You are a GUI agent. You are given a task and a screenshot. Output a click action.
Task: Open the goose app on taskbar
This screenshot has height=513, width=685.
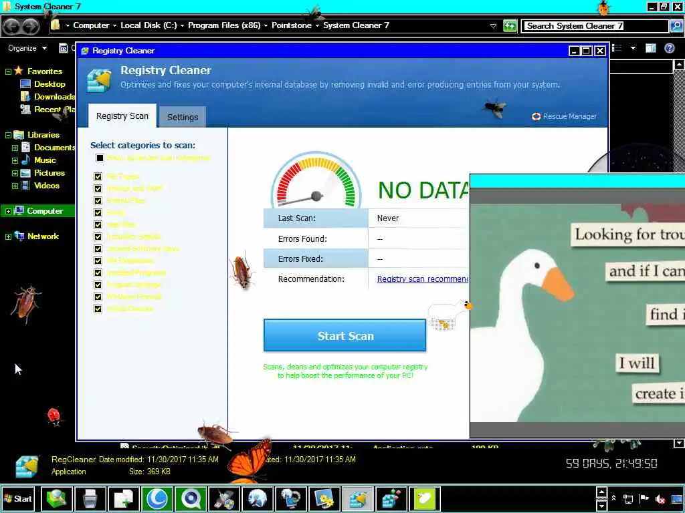tap(424, 498)
